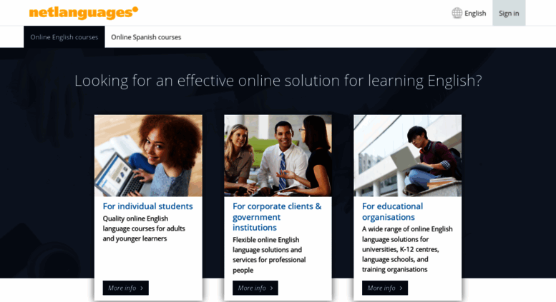This screenshot has width=556, height=302.
Task: Open the educational organisations student photo
Action: coord(407,156)
